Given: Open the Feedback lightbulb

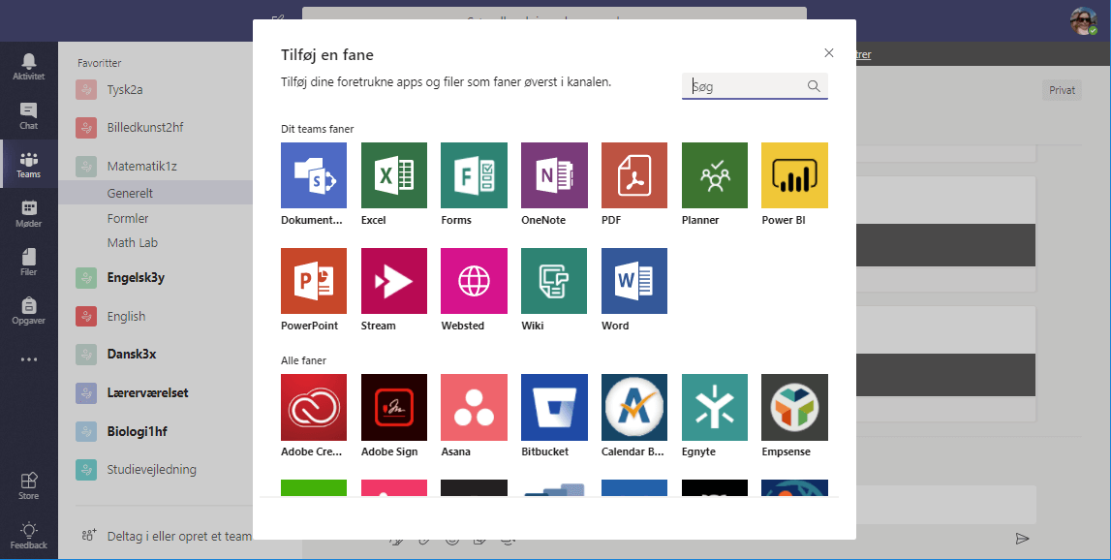Looking at the screenshot, I should [28, 535].
